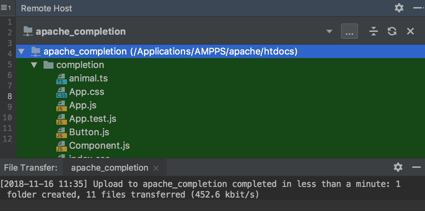The height and width of the screenshot is (211, 425).
Task: Collapse the apache_completion root node
Action: click(21, 51)
